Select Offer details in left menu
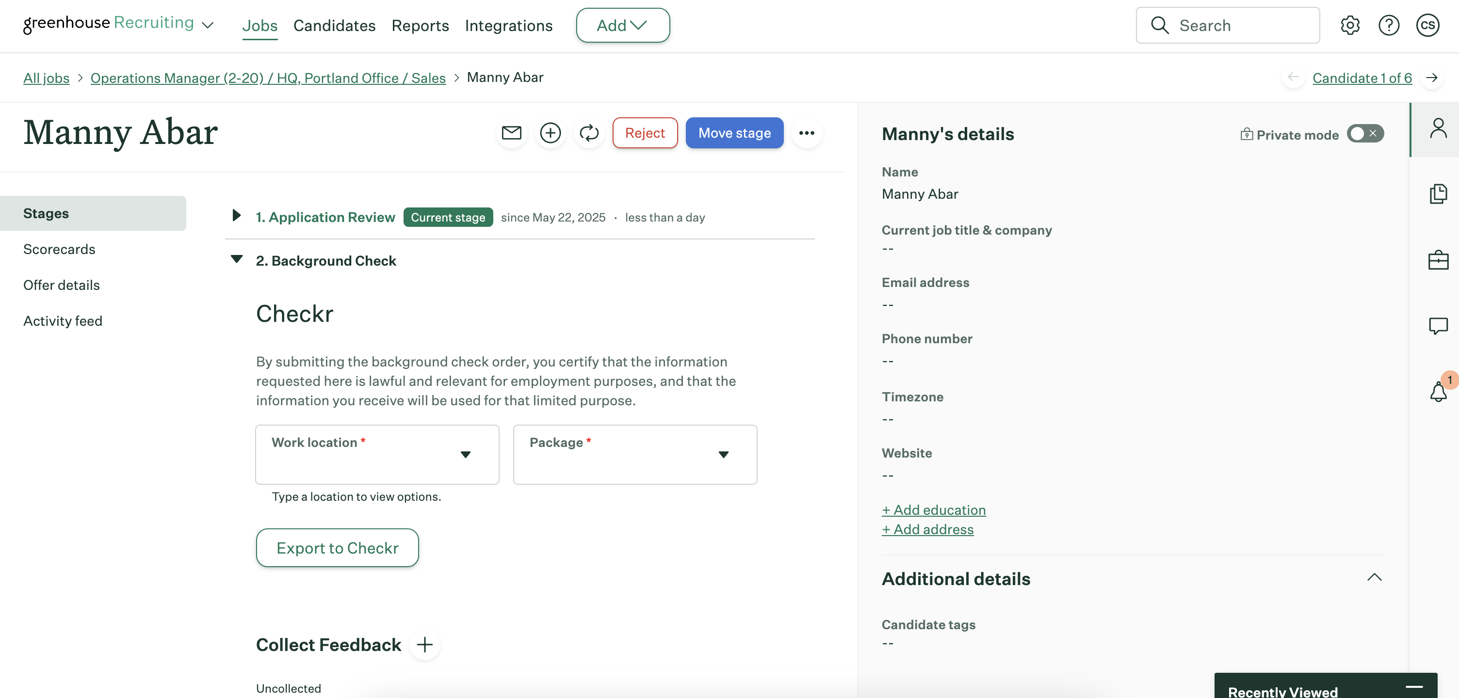1459x698 pixels. point(61,286)
